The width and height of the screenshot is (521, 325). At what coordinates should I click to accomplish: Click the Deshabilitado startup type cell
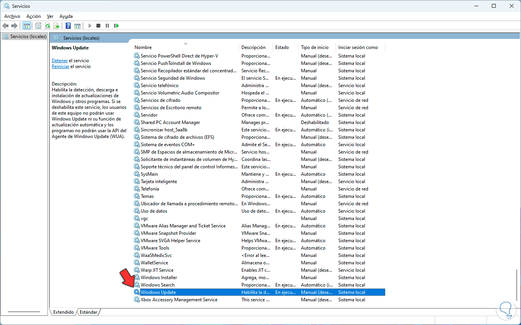(315, 122)
